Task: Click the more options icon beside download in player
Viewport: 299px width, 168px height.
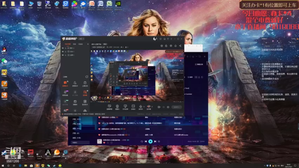Action: click(x=111, y=143)
